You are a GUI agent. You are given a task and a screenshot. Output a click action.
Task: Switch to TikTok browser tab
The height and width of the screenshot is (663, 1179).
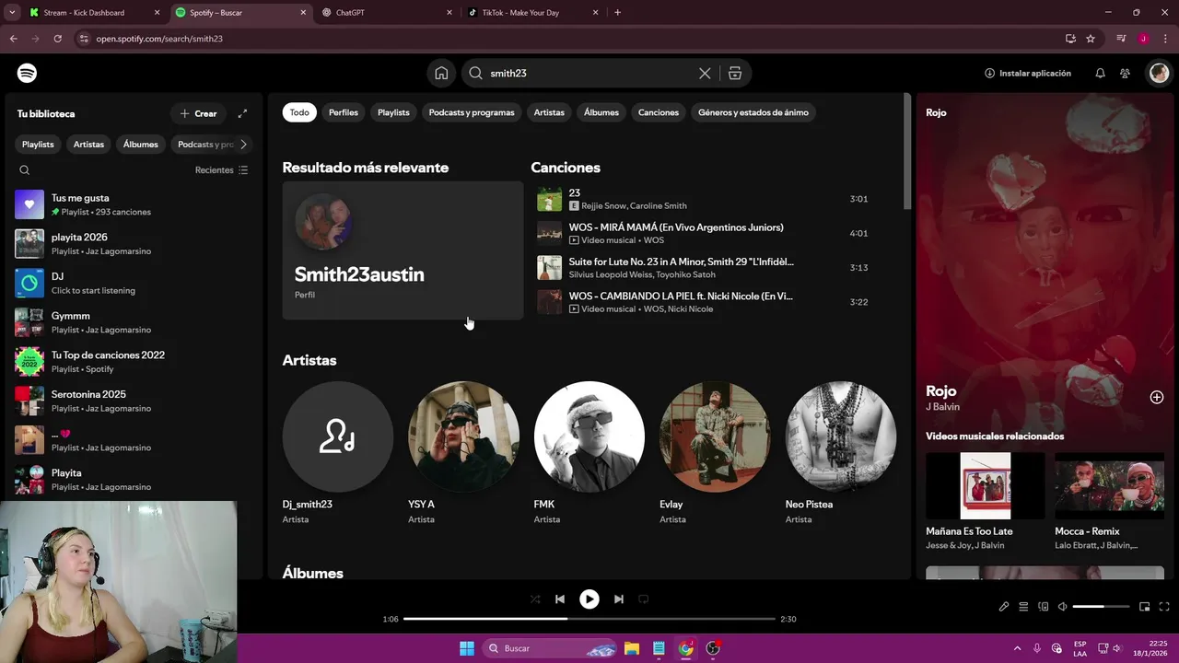[x=532, y=13]
